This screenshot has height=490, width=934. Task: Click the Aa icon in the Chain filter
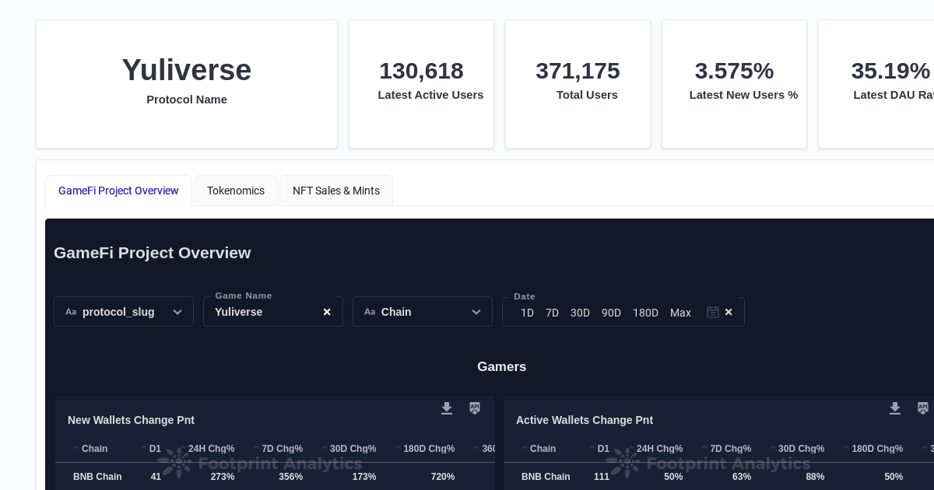point(370,312)
